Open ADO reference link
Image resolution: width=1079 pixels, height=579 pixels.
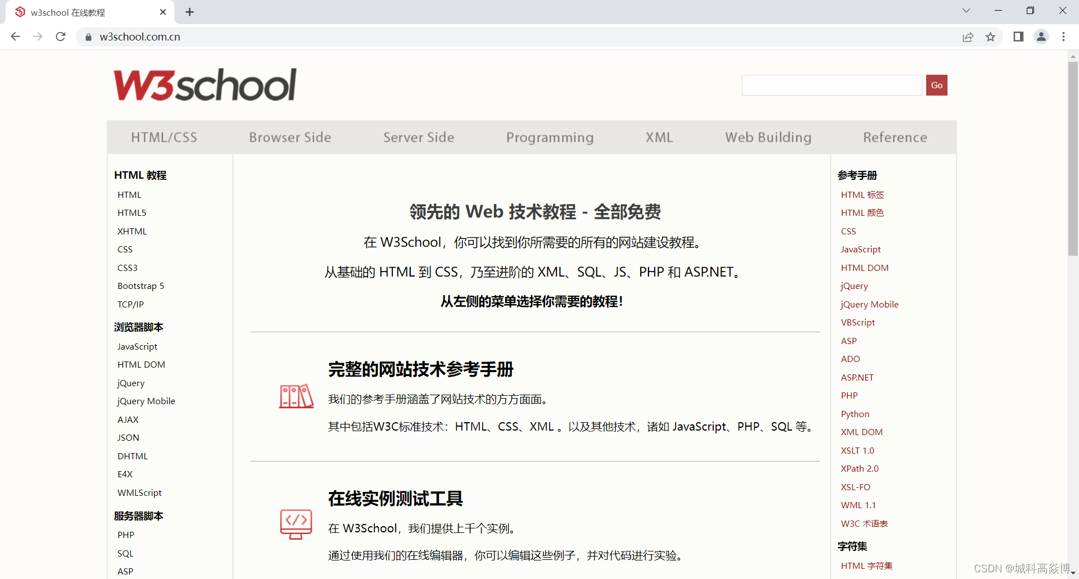(x=850, y=359)
